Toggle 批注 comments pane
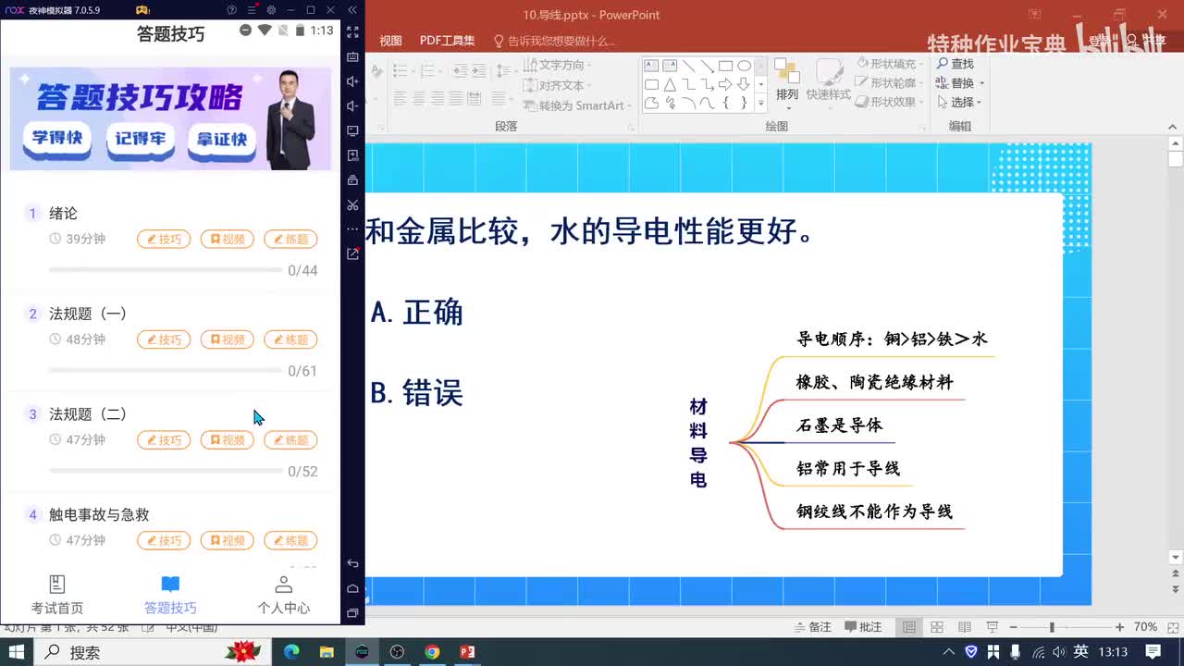This screenshot has width=1184, height=666. [x=862, y=627]
